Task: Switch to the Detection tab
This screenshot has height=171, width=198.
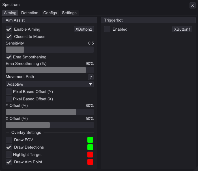Action: [30, 13]
